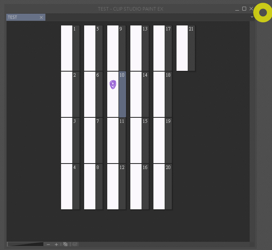Select page 16 thumbnail

136,187
